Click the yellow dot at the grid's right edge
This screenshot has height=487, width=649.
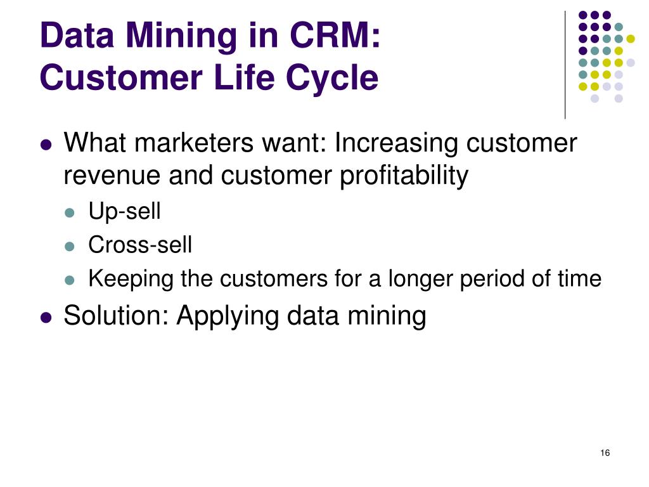click(631, 39)
